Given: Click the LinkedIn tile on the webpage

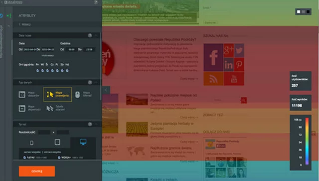Looking at the screenshot, I should click(x=229, y=64).
